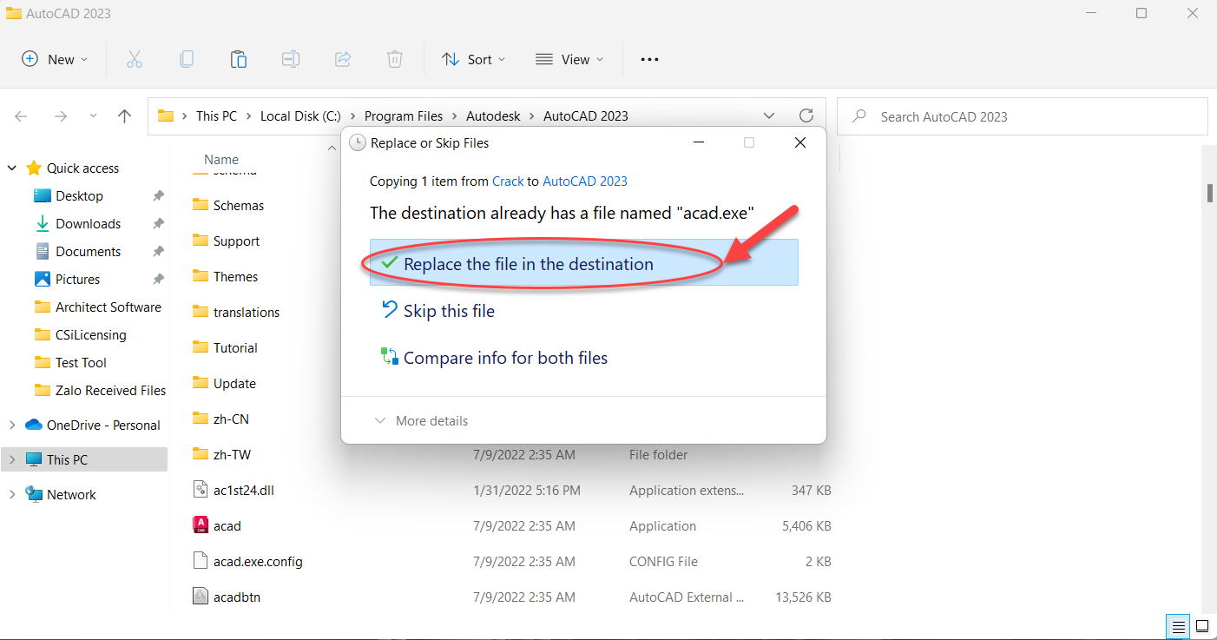Click the Paste clipboard icon

(x=239, y=59)
